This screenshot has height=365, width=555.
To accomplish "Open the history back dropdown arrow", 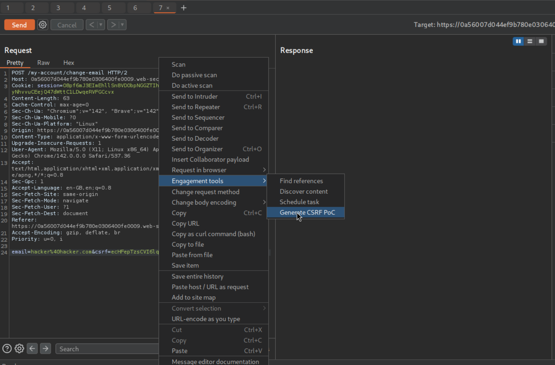I will click(101, 25).
